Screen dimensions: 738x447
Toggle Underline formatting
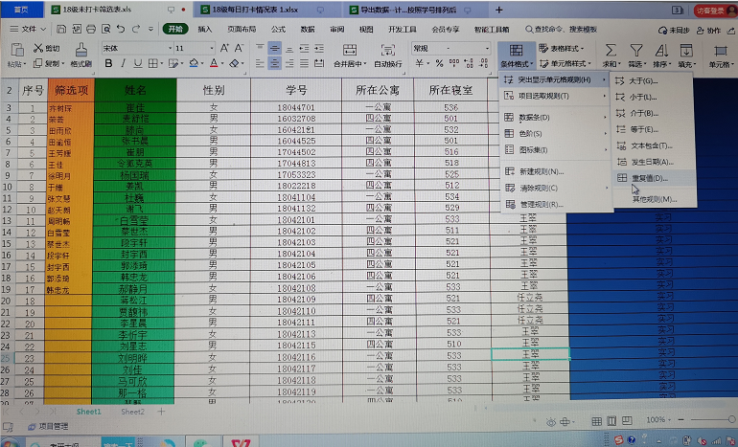pyautogui.click(x=138, y=64)
